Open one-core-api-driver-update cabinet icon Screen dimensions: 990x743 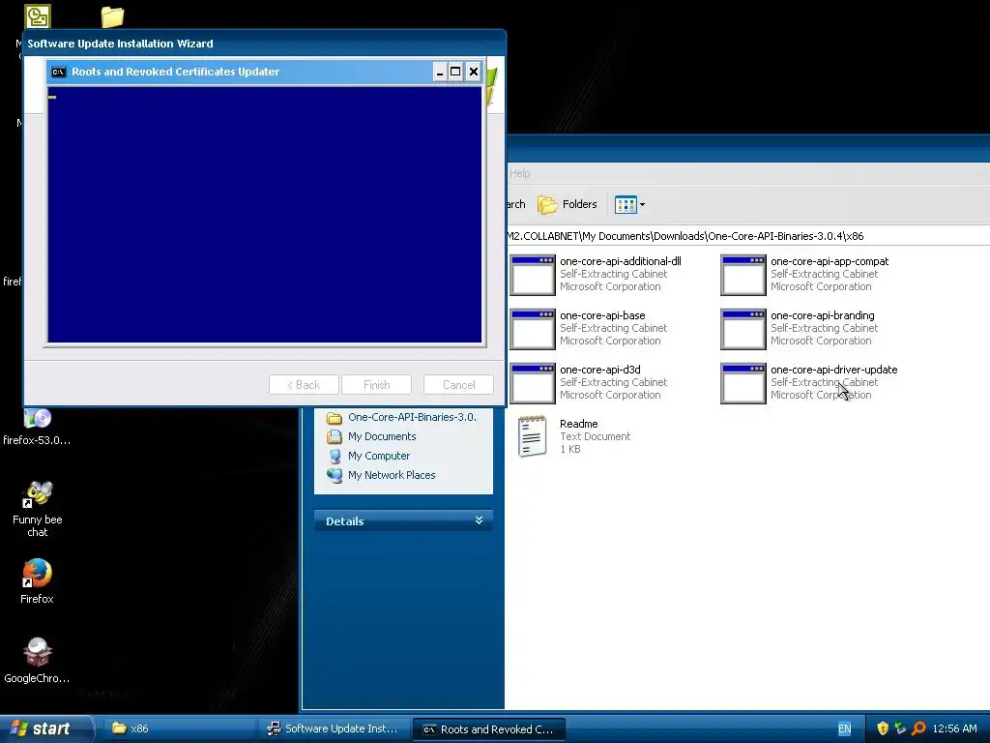pyautogui.click(x=743, y=383)
